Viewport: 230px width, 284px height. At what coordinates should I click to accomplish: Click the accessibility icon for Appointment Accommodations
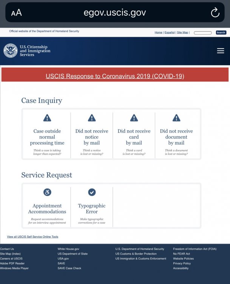coord(47,192)
